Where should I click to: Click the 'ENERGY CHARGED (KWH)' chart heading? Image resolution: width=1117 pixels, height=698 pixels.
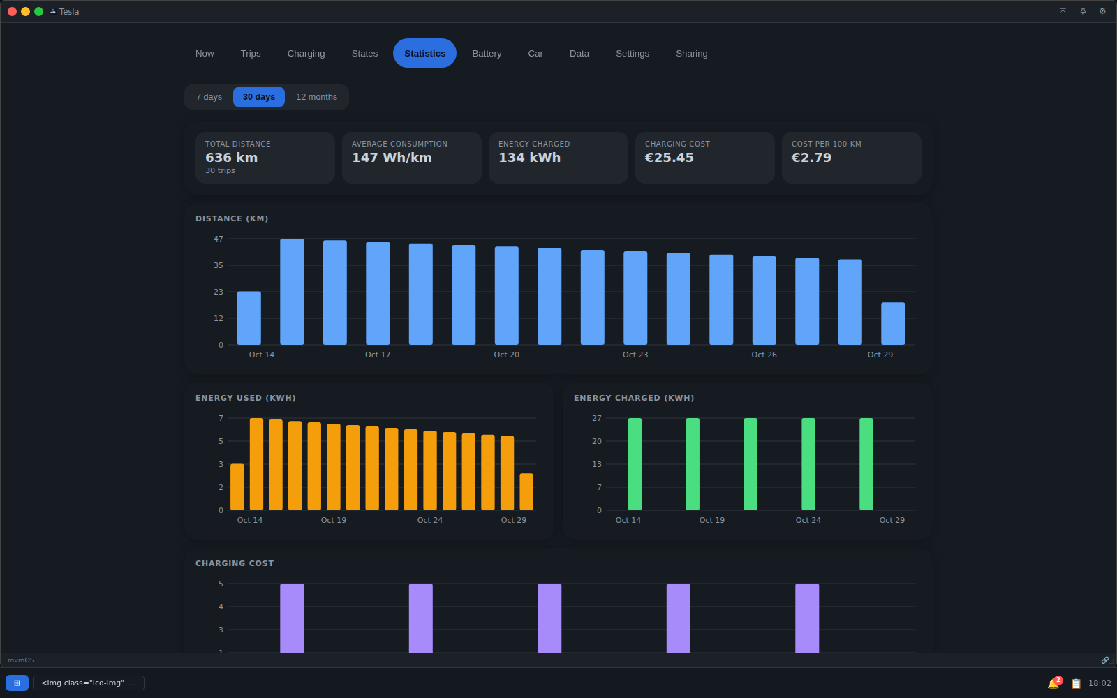pyautogui.click(x=634, y=398)
